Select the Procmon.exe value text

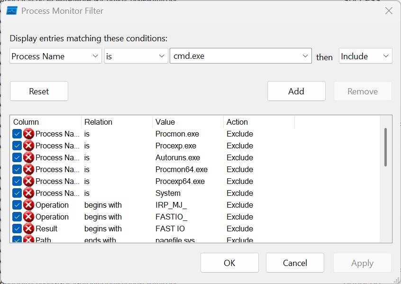pos(177,134)
